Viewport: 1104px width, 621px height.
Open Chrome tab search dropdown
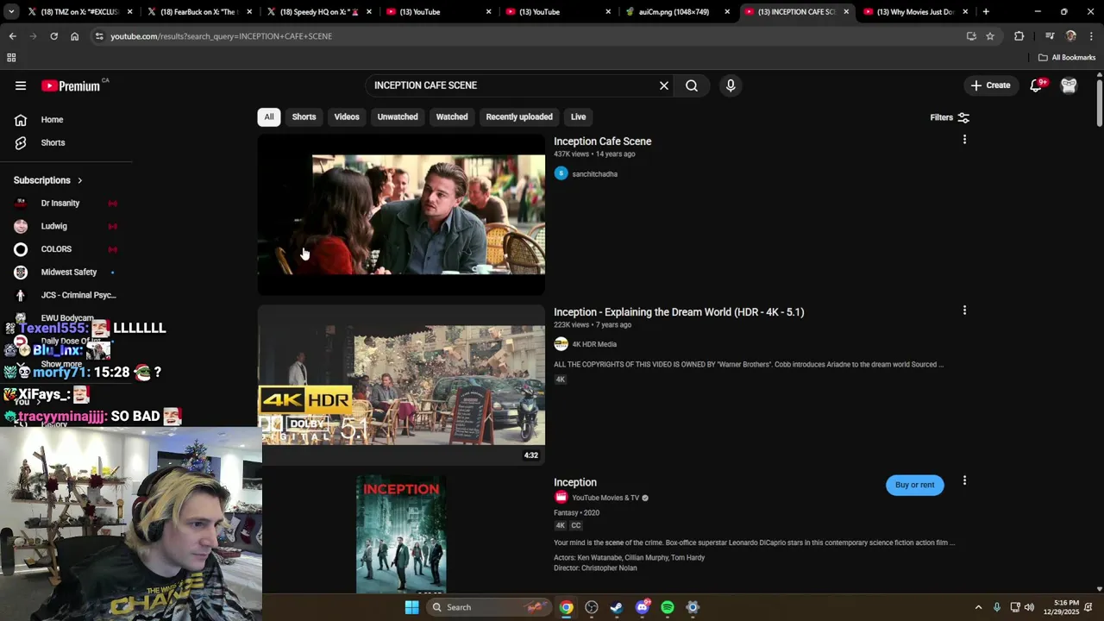[x=11, y=12]
